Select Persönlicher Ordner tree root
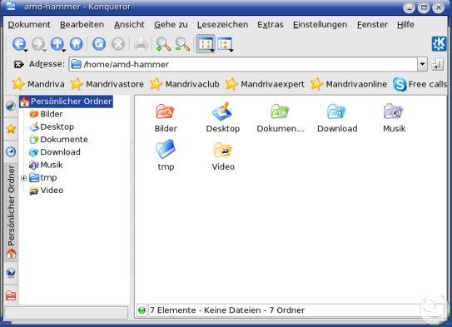Screen dimensions: 452x327 coord(66,102)
